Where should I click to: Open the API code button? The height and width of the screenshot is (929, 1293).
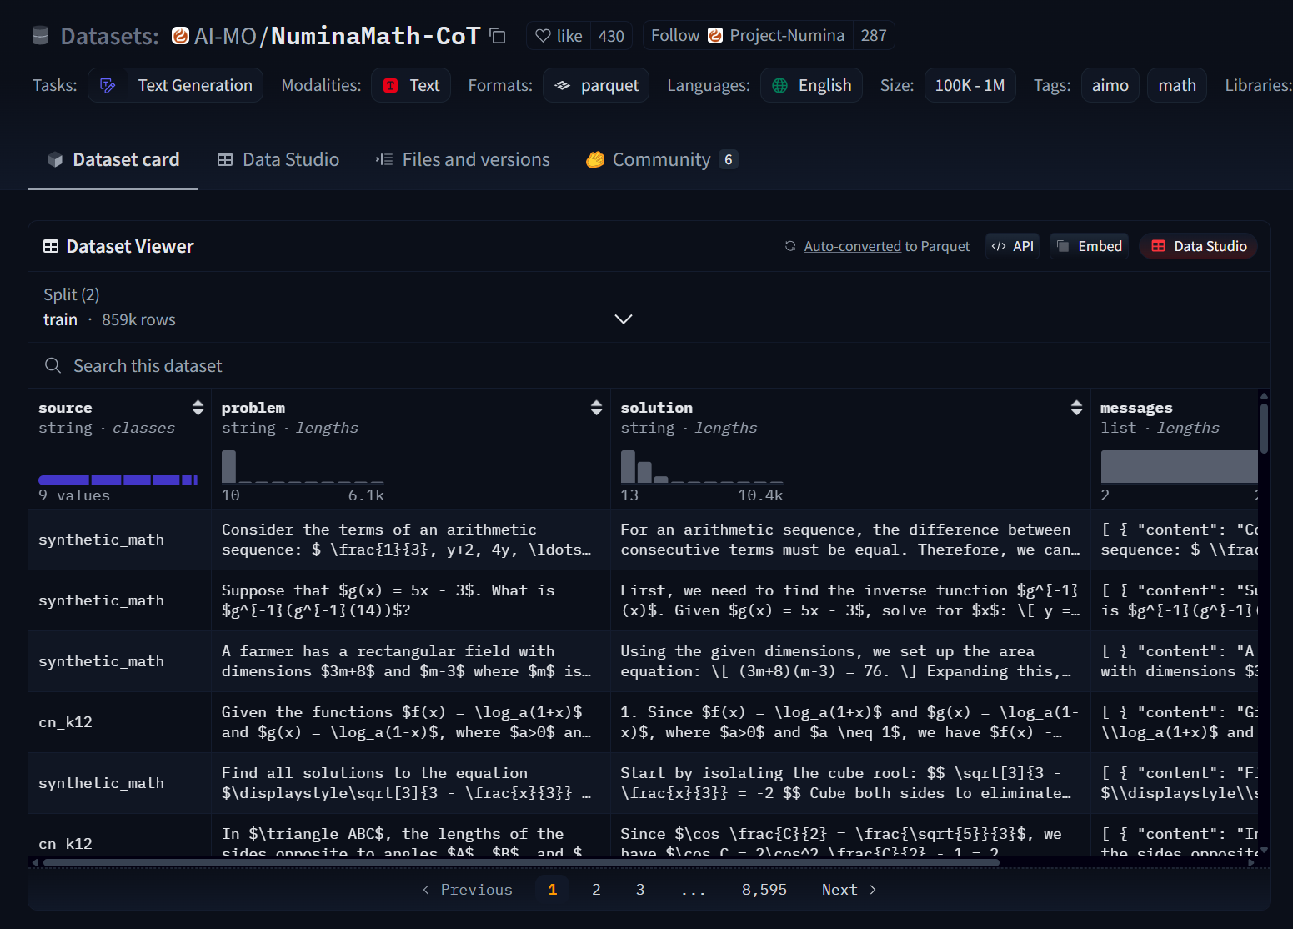click(x=1012, y=246)
